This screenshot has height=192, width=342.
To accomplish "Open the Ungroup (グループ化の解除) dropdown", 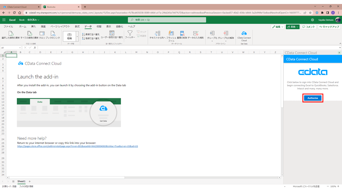I will click(x=226, y=36).
